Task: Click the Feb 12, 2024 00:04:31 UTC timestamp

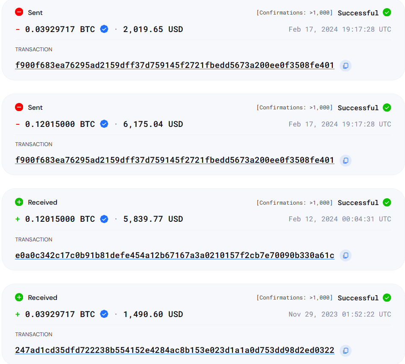Action: (x=340, y=219)
